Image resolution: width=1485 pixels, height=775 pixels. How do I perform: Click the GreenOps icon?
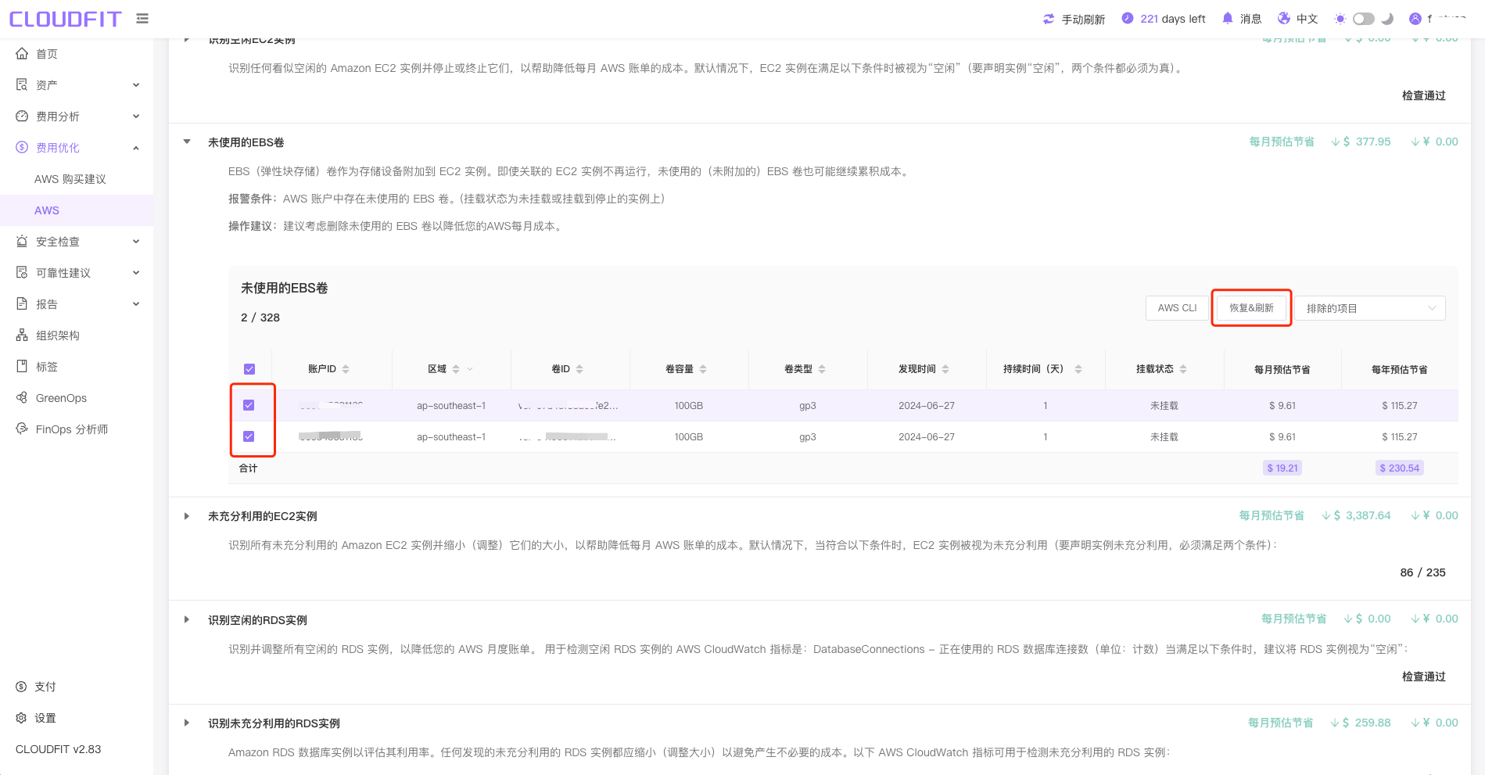[x=22, y=397]
